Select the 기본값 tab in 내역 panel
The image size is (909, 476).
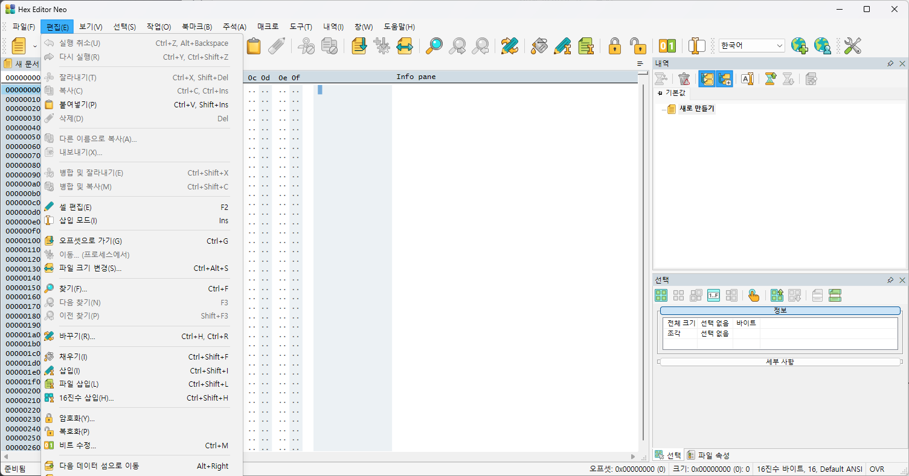tap(672, 93)
